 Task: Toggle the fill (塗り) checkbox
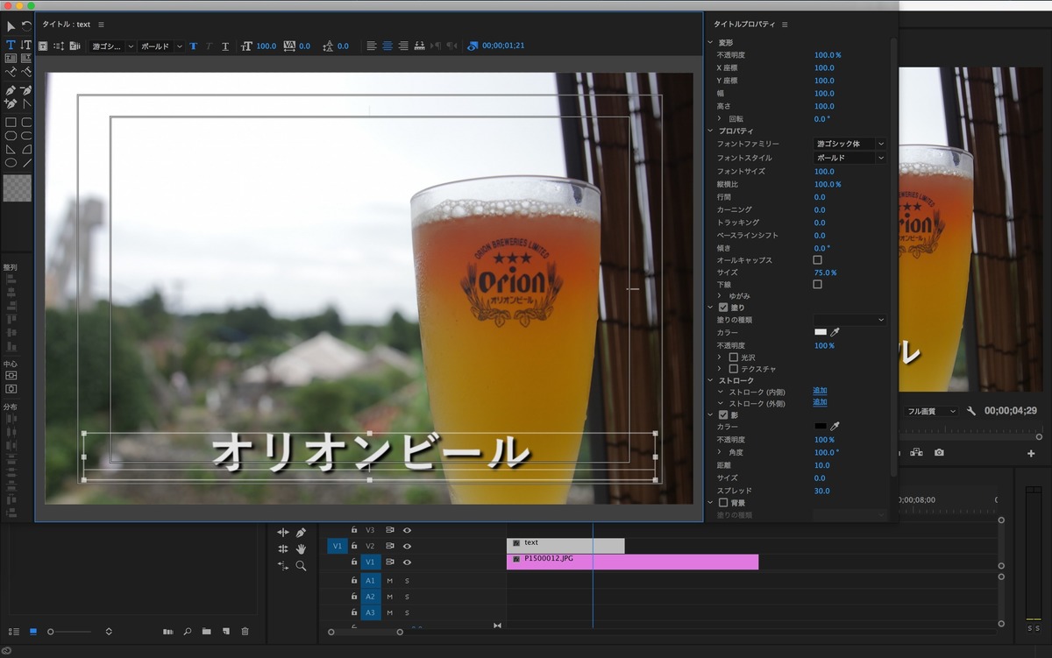tap(723, 308)
